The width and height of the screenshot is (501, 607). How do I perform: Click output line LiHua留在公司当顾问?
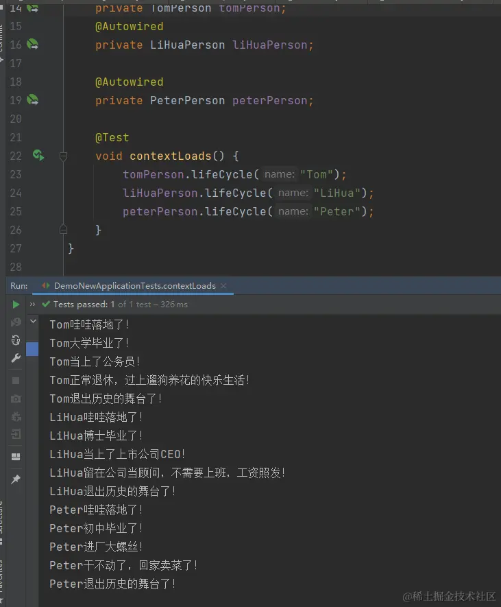(x=167, y=473)
